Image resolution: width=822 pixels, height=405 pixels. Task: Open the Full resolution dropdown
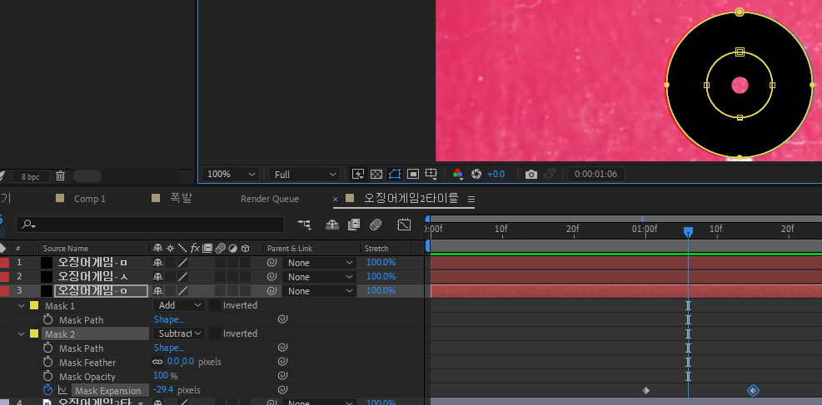[304, 175]
